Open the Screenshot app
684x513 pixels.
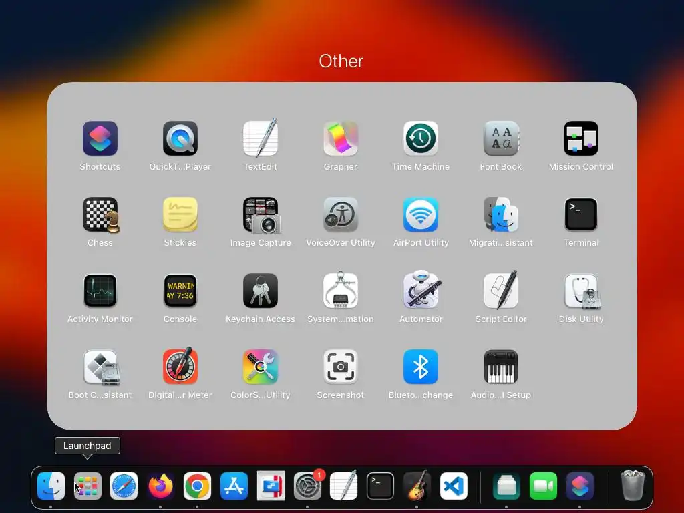(x=341, y=367)
